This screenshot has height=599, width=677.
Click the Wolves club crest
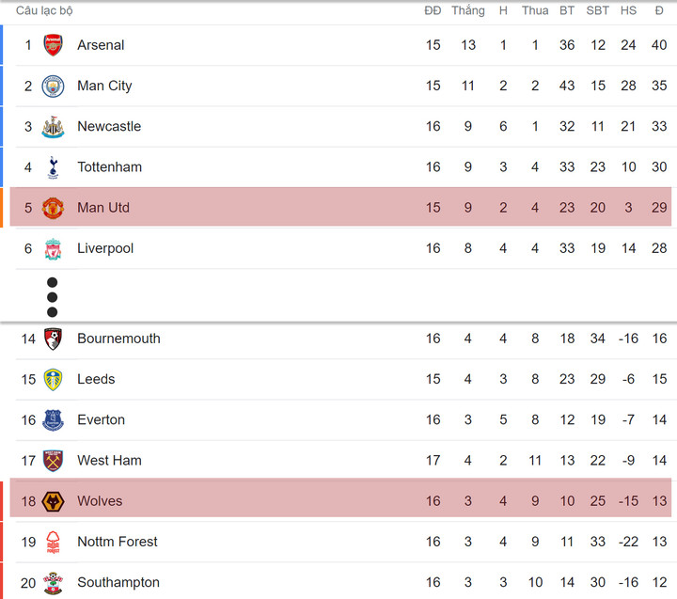click(53, 501)
